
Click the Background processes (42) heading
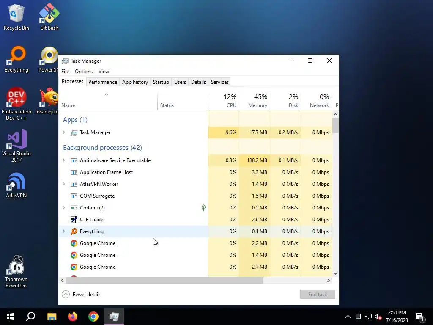pos(102,148)
